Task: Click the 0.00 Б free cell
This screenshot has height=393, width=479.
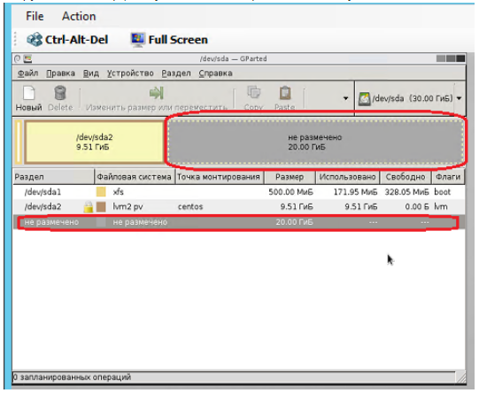Action: [x=417, y=207]
